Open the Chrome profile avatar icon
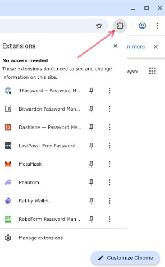Viewport: 165px width, 267px height. coord(142,26)
